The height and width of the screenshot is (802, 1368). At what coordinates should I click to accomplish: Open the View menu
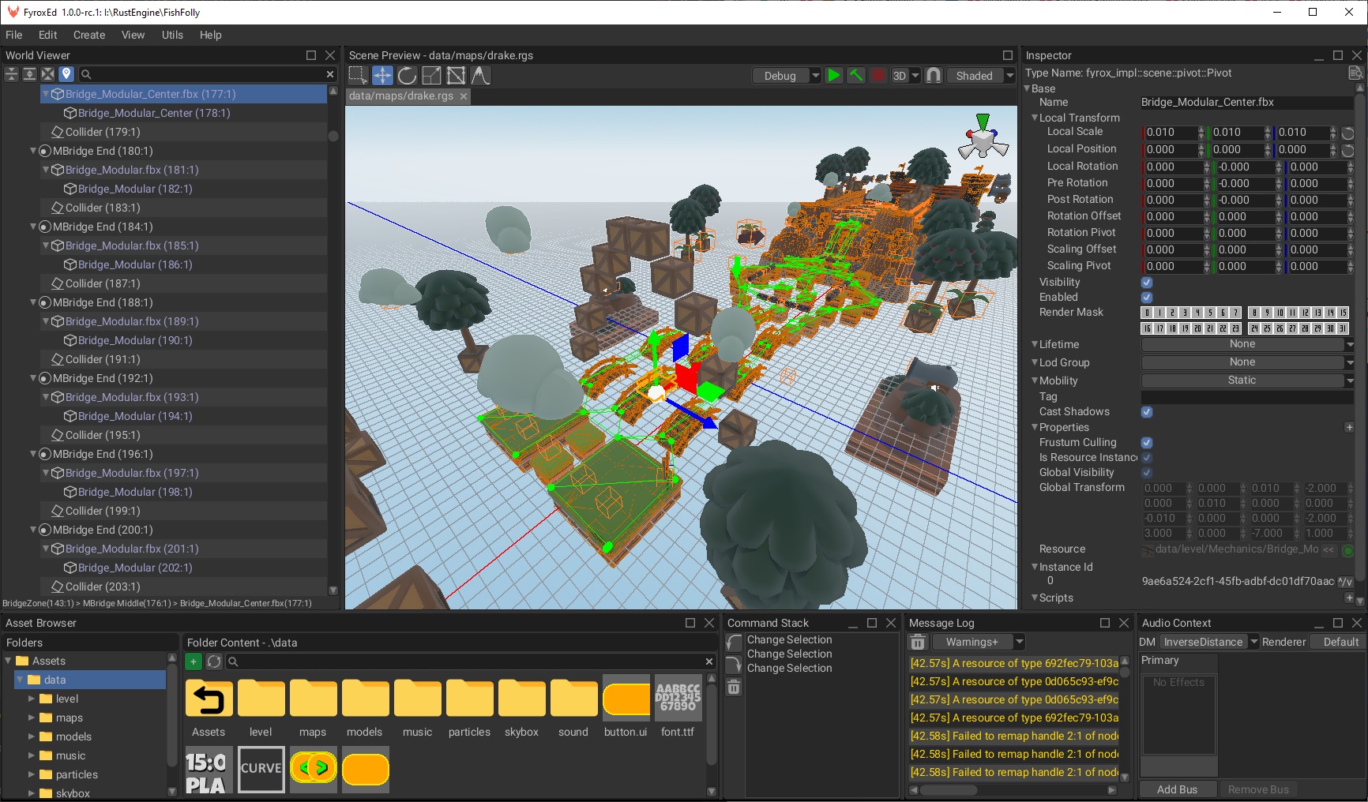[x=133, y=35]
